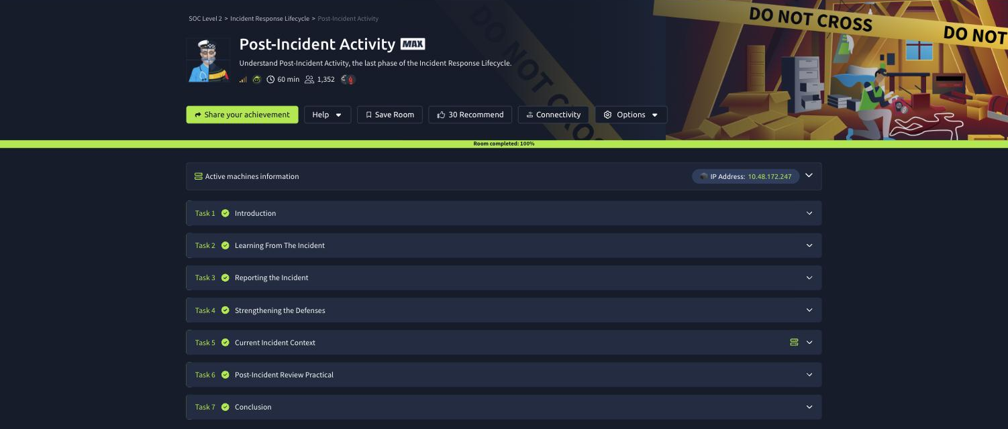The width and height of the screenshot is (1008, 429).
Task: Click the difficulty signal bars icon
Action: click(x=243, y=79)
